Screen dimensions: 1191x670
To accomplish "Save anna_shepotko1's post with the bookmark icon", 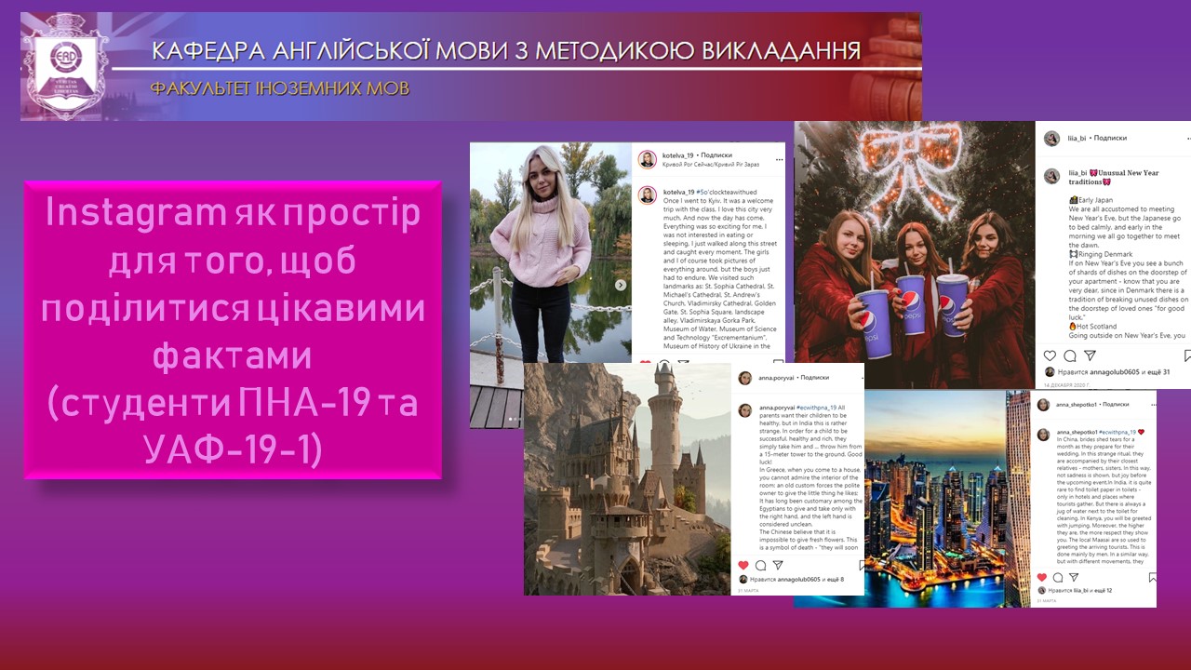I will click(x=1152, y=577).
